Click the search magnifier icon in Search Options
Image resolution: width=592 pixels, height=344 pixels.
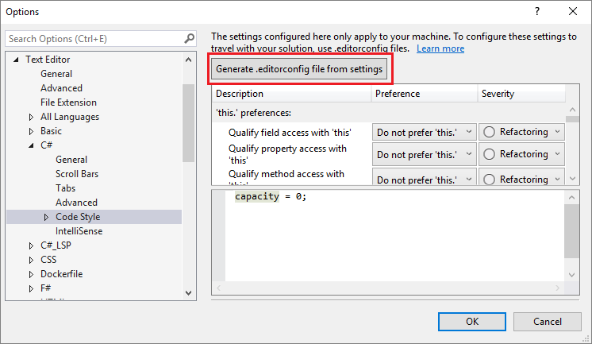(x=189, y=39)
